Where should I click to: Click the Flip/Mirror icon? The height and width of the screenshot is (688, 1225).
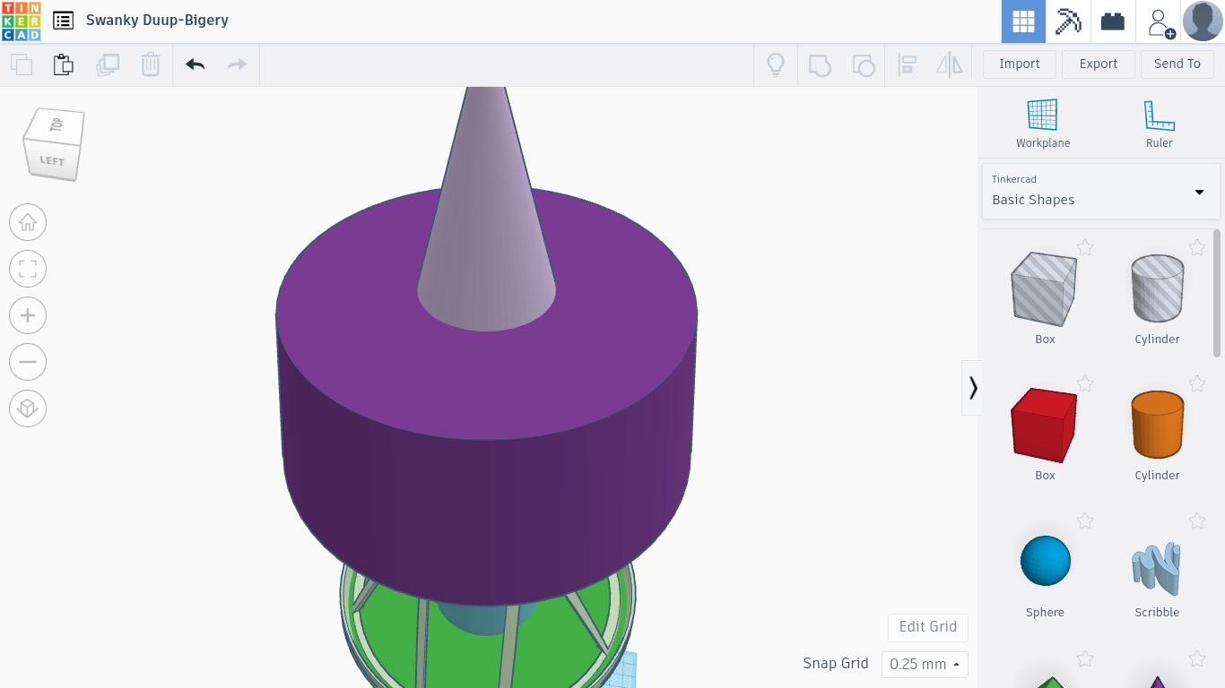pos(949,64)
